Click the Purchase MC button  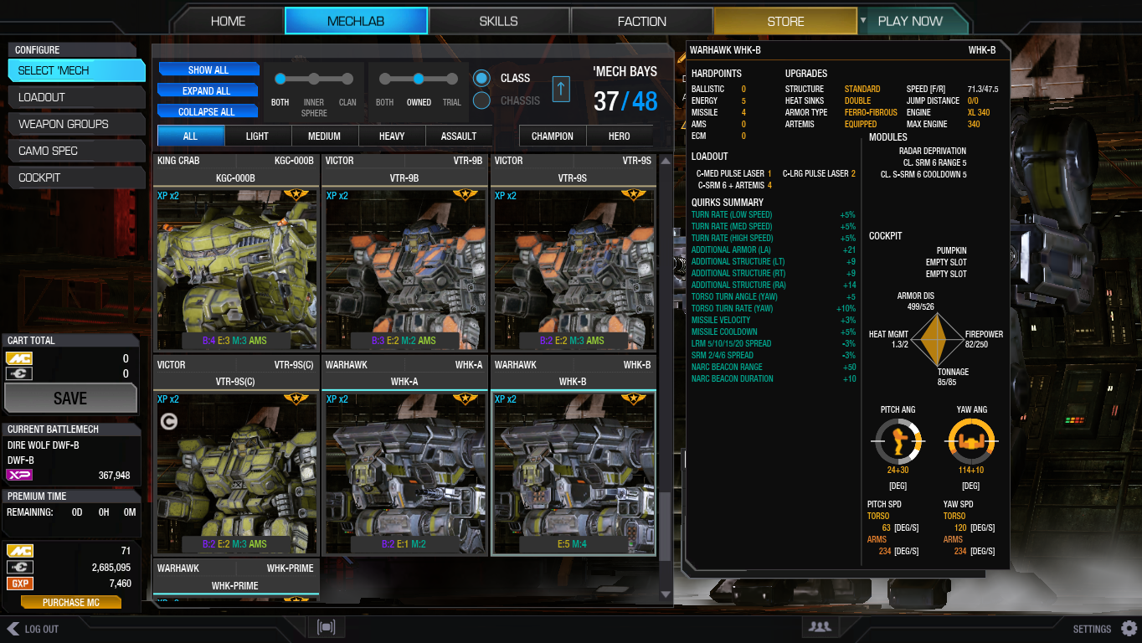[x=71, y=602]
